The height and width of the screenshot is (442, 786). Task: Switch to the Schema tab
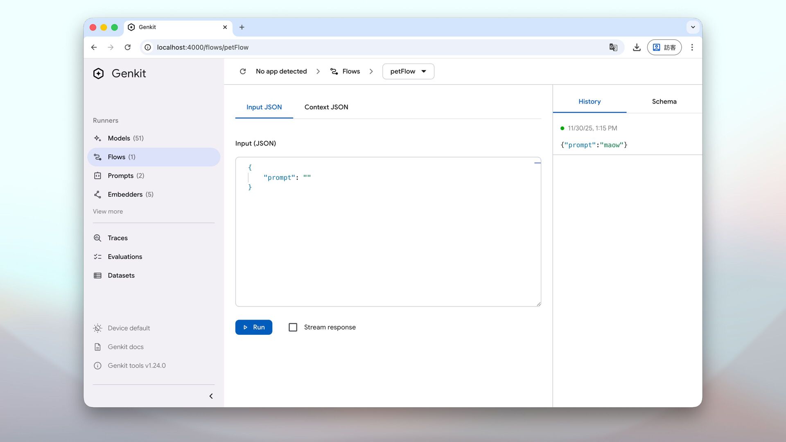664,101
